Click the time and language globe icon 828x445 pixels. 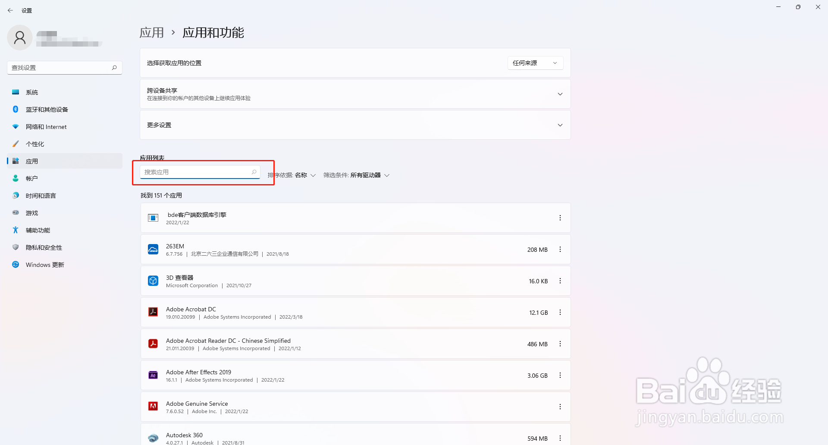[16, 195]
